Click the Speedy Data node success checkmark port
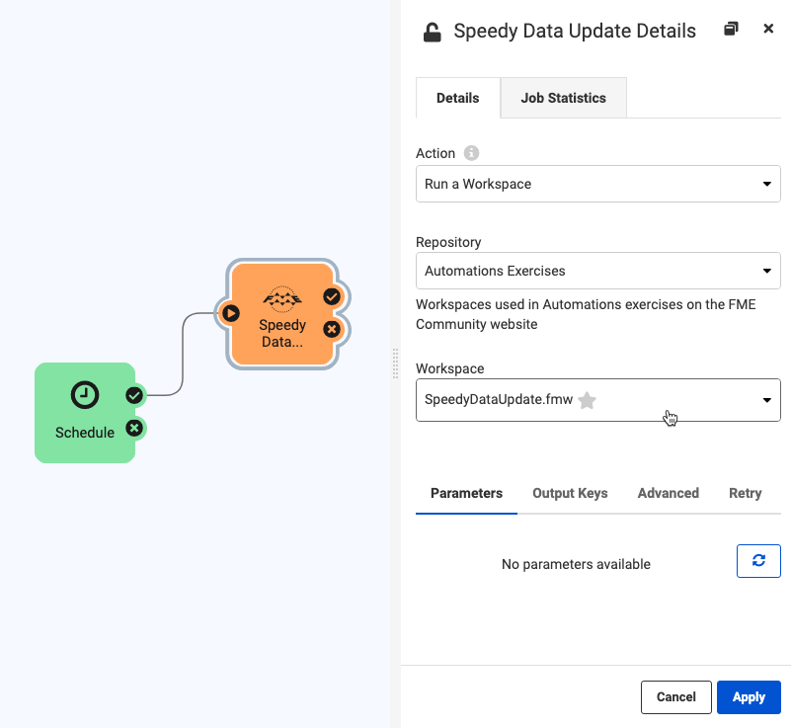Viewport: 791px width, 728px height. pos(333,296)
